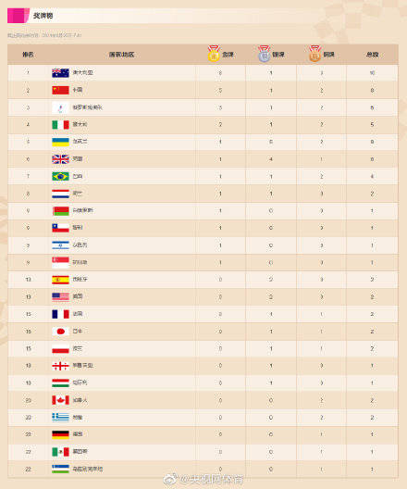Click the pink medal table title tab
This screenshot has height=489, width=407.
(x=18, y=16)
